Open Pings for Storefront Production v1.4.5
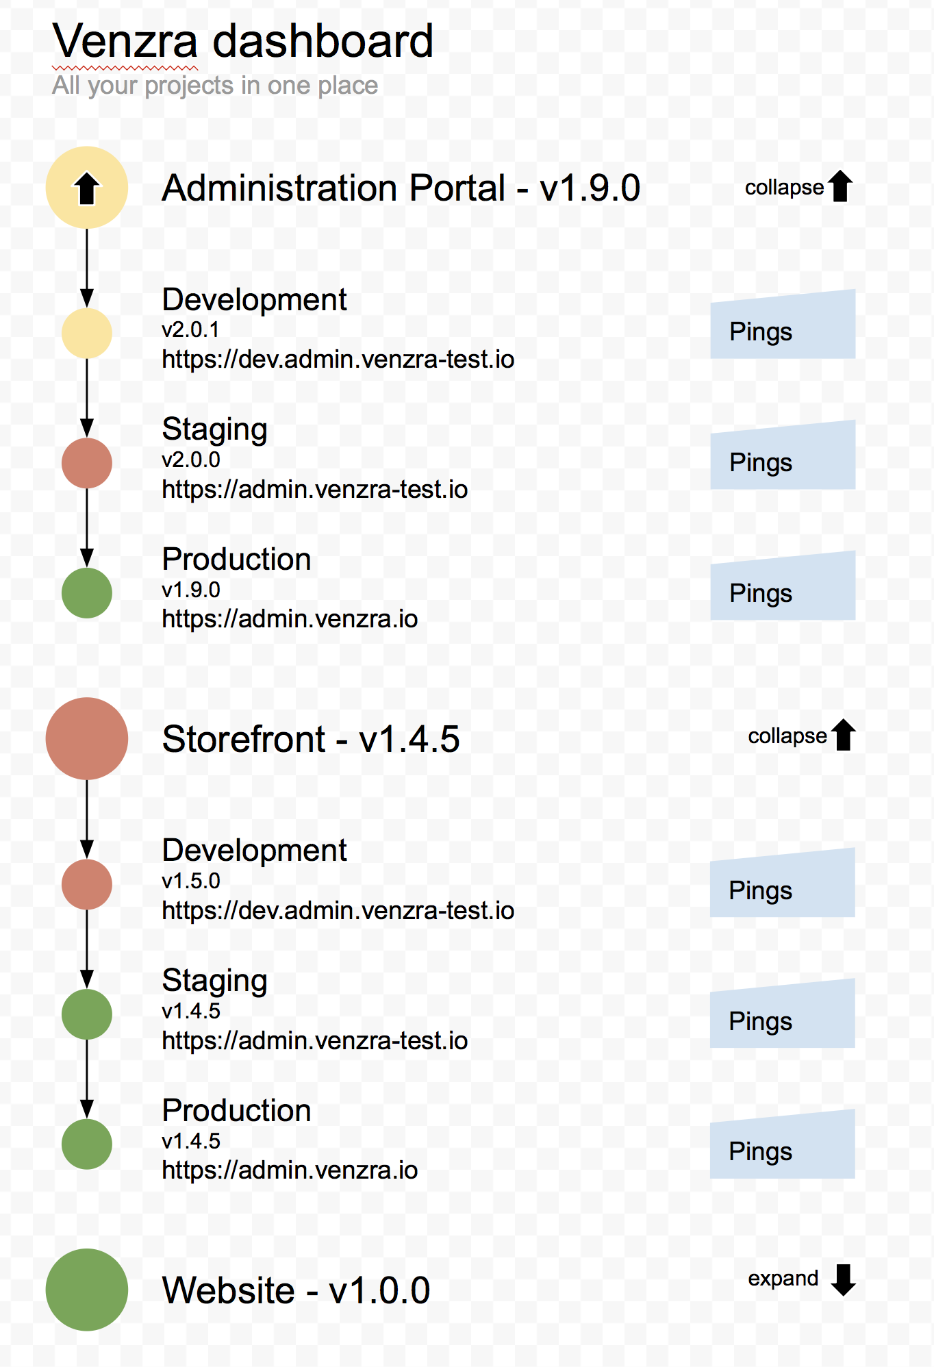 pyautogui.click(x=783, y=1144)
